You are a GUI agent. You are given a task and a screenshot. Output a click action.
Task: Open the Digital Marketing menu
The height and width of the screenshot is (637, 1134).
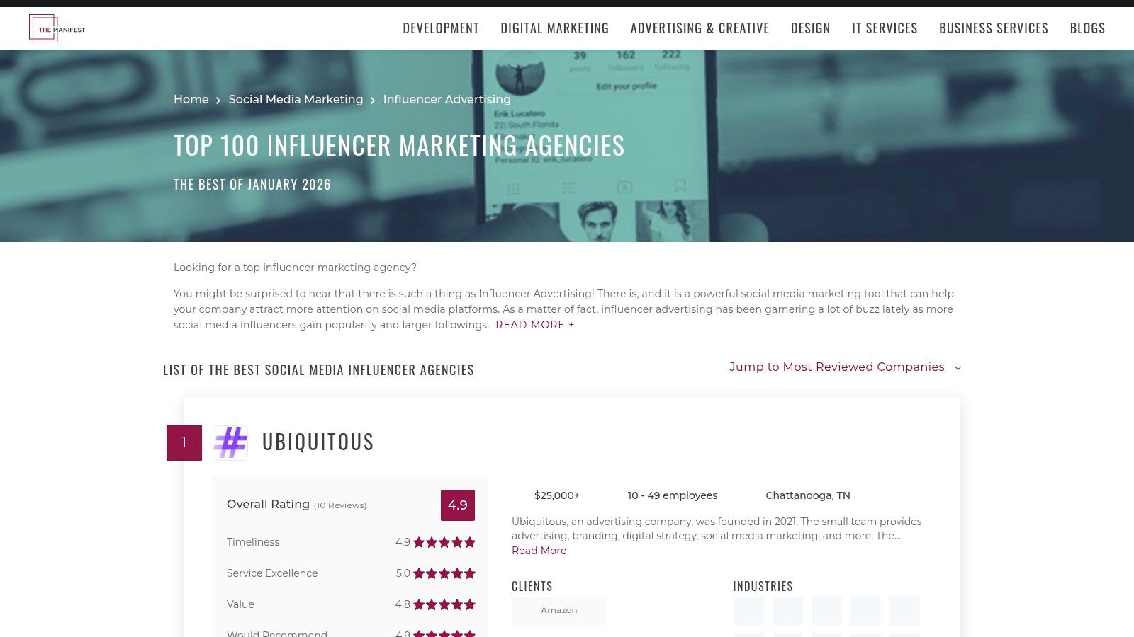tap(555, 28)
